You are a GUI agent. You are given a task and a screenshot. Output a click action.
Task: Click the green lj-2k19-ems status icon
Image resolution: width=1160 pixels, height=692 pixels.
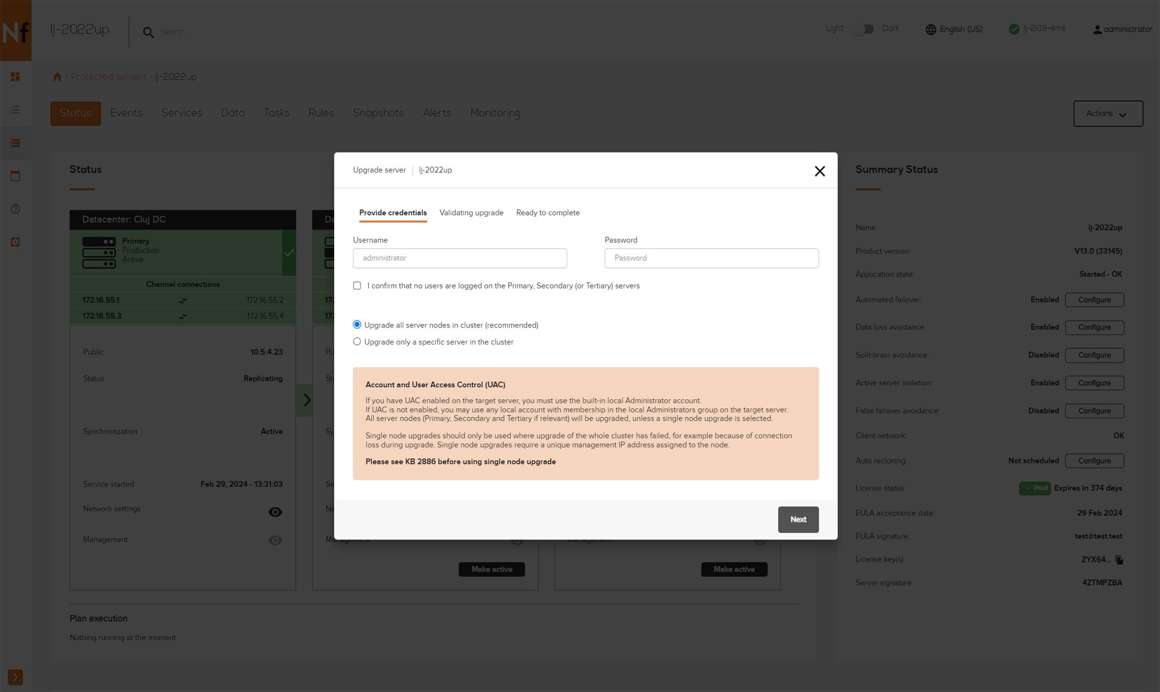click(1014, 29)
